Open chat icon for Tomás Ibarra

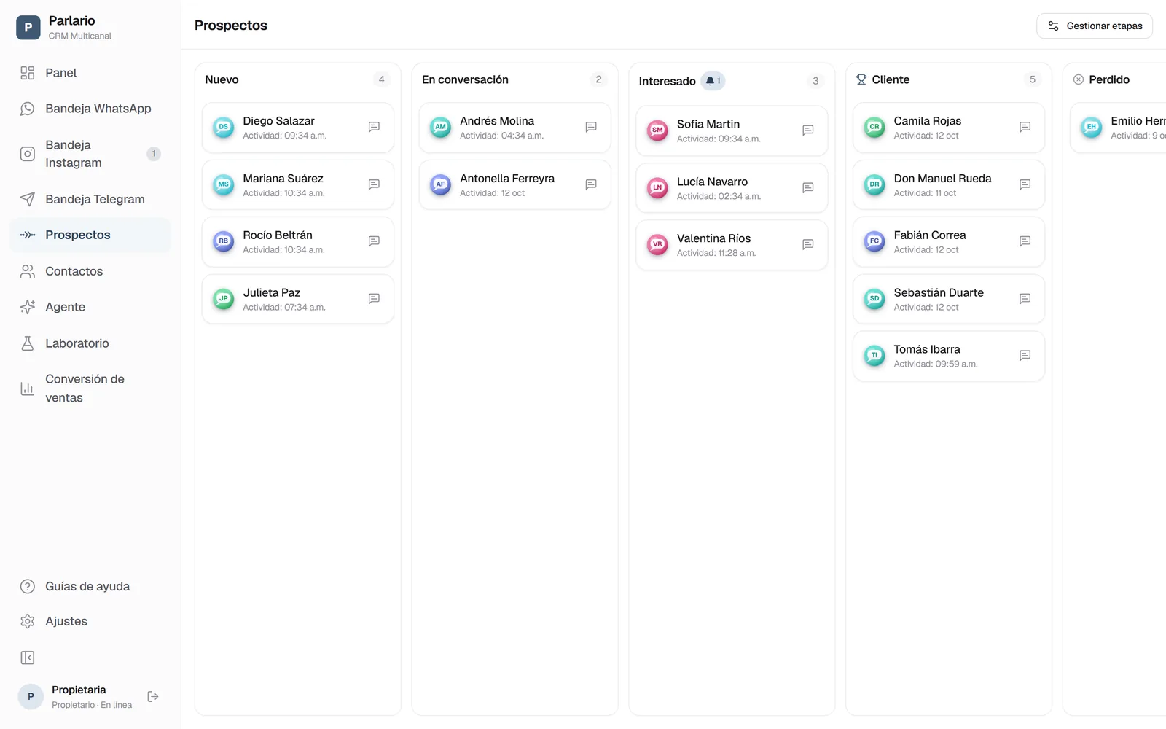[1025, 356]
